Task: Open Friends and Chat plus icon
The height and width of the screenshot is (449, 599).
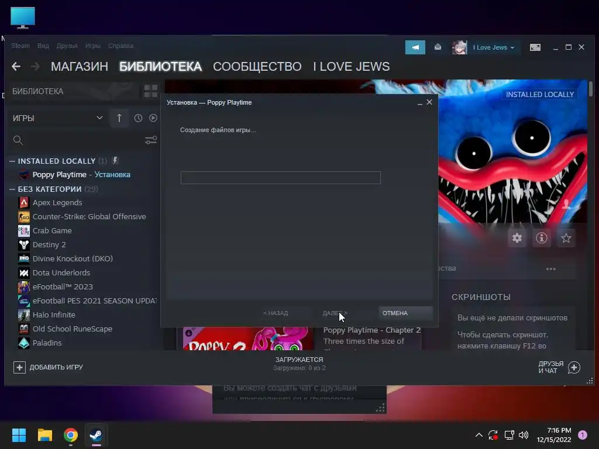Action: point(574,367)
